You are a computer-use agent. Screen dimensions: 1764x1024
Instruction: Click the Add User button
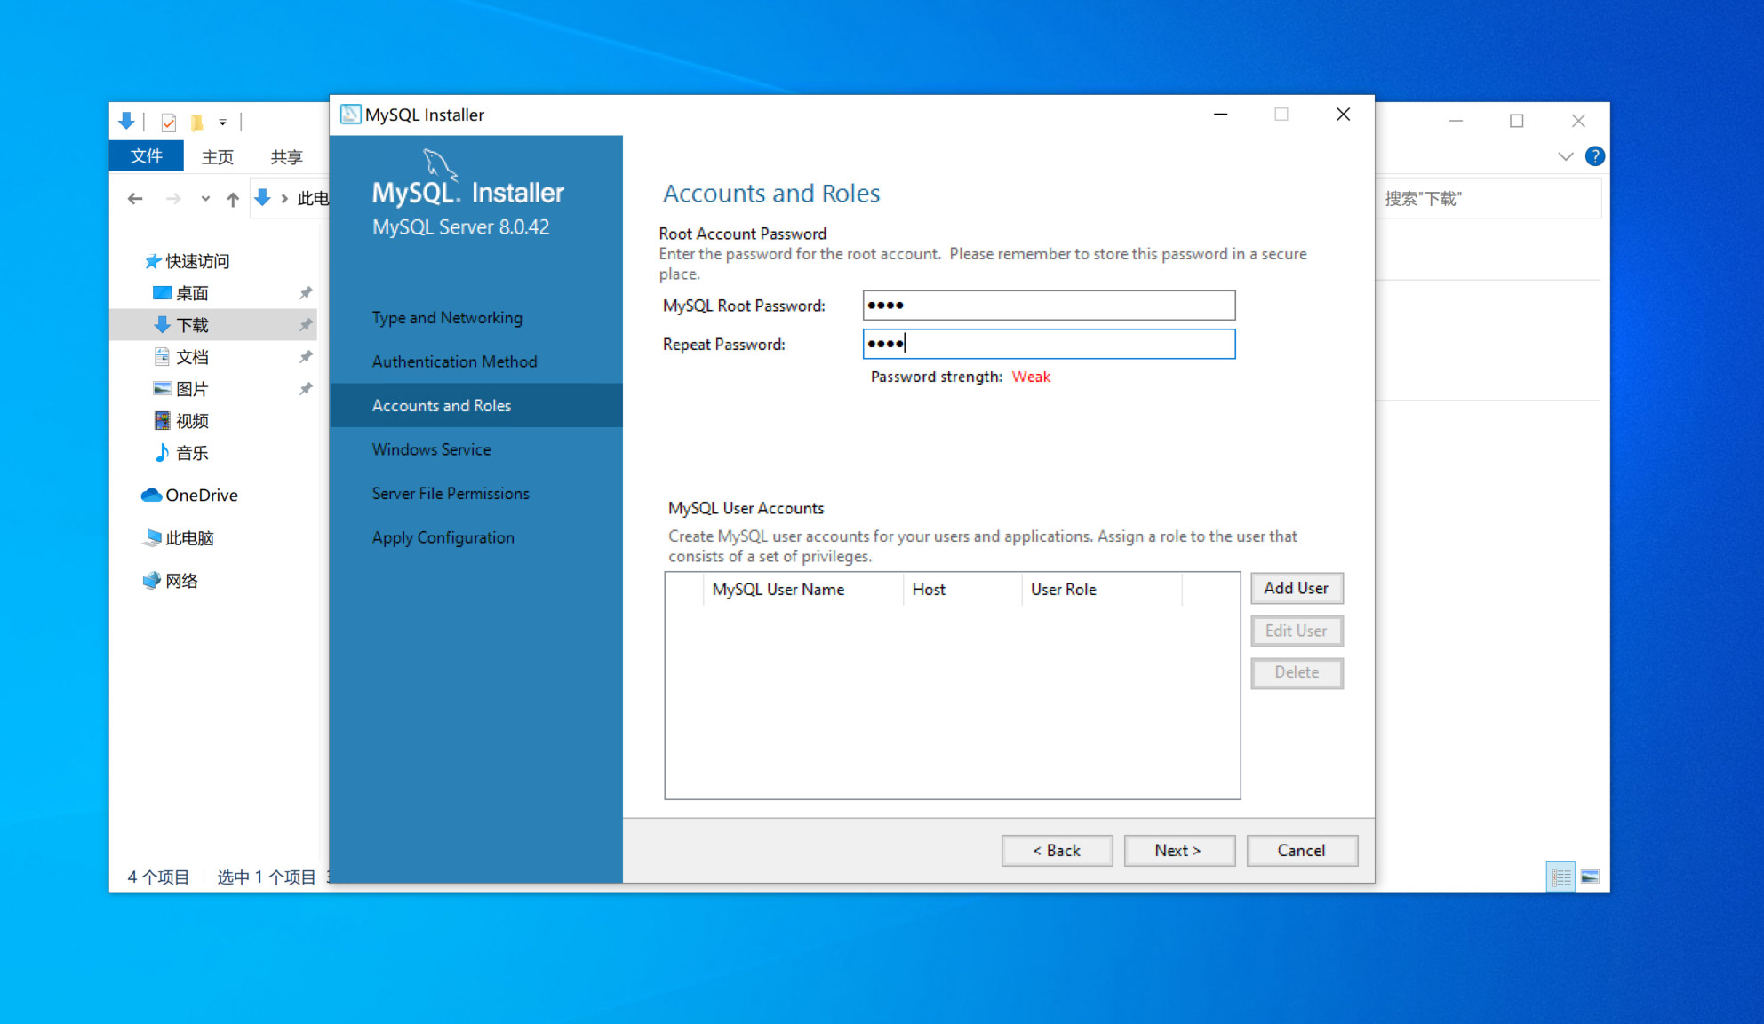point(1296,589)
